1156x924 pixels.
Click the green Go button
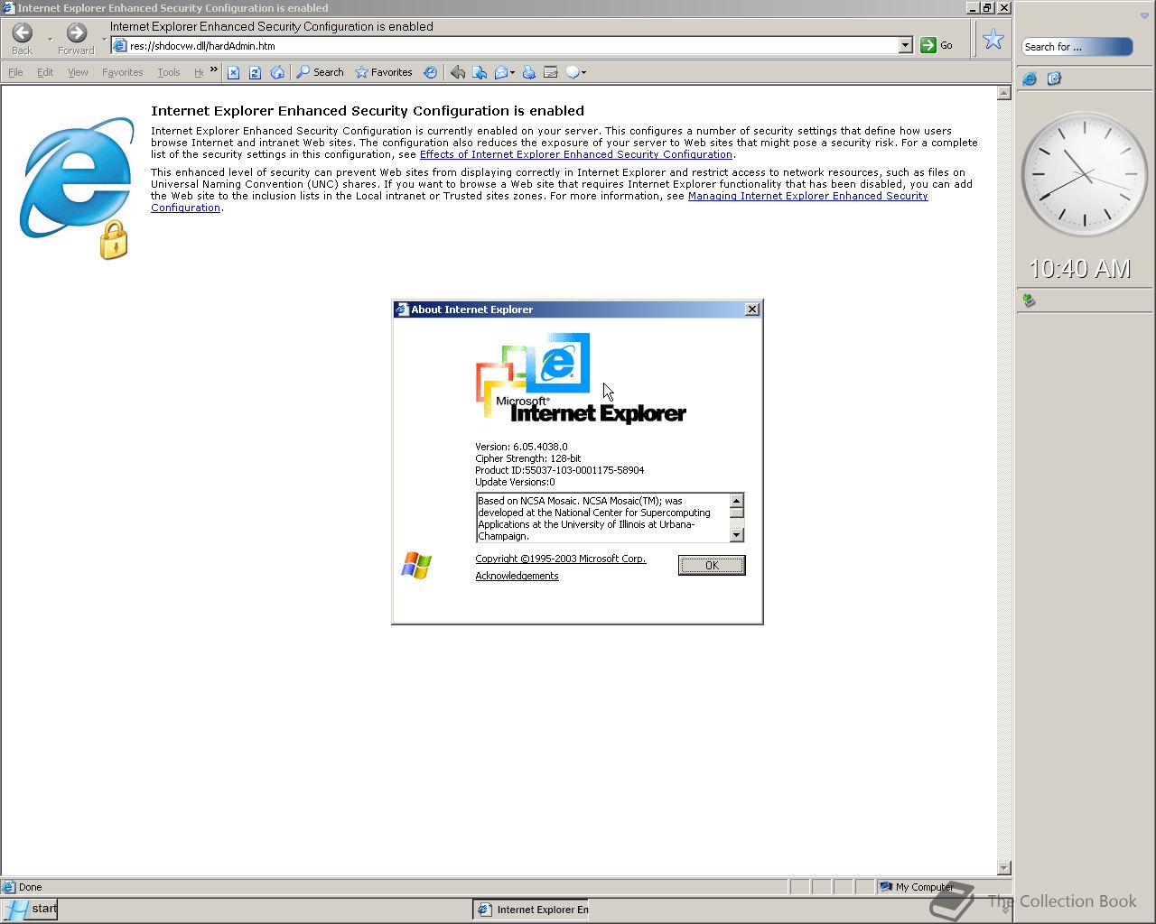click(937, 45)
